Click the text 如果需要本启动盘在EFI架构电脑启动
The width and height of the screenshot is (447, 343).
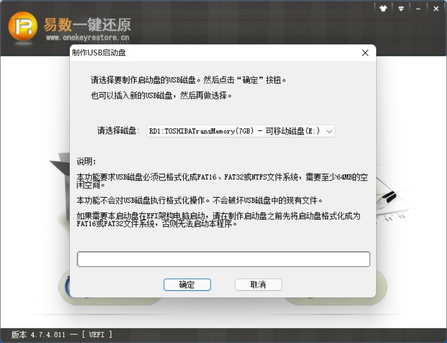click(x=141, y=216)
